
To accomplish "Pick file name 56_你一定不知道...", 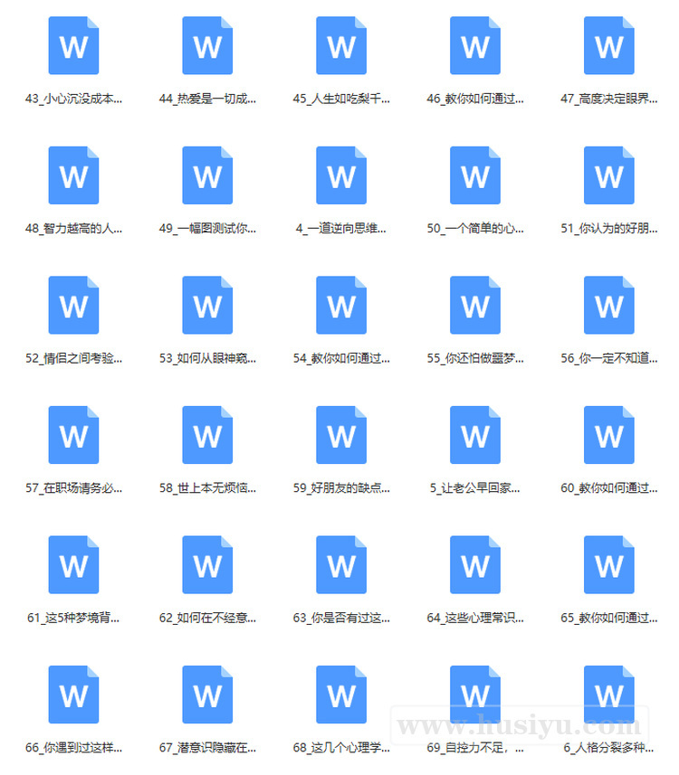I will click(x=609, y=358).
